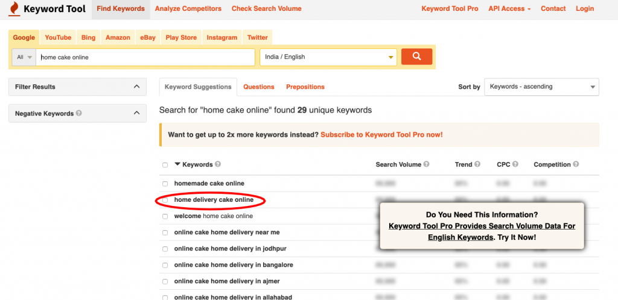Open the Contact link

pyautogui.click(x=553, y=8)
